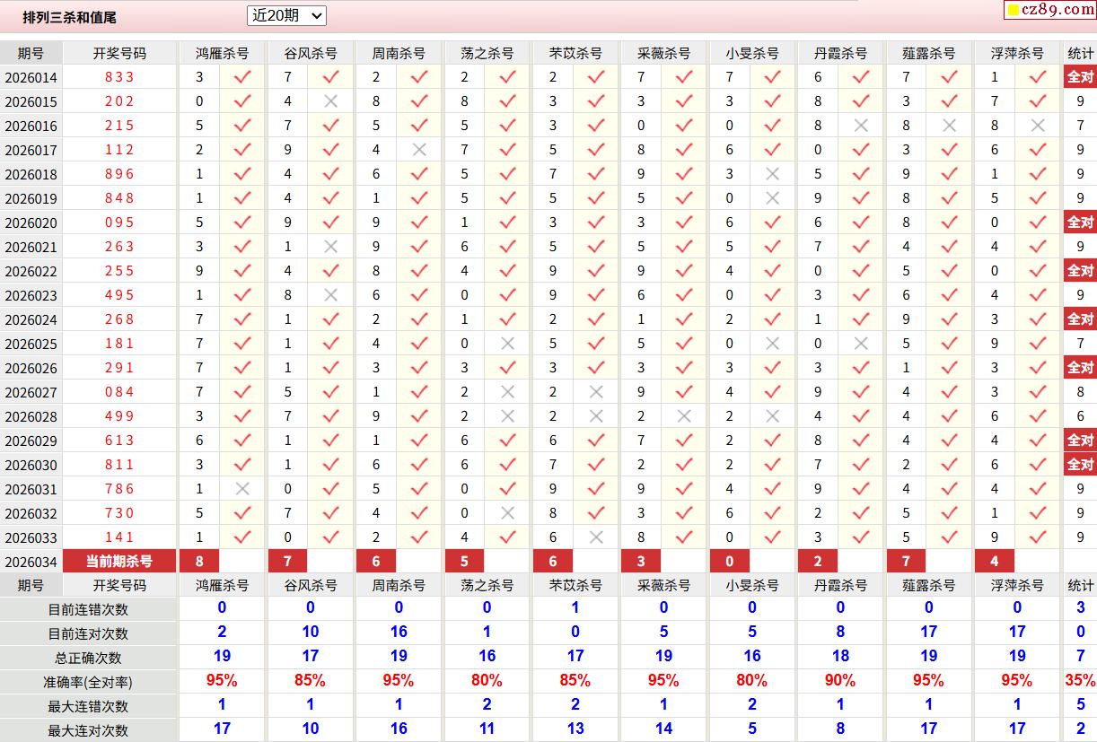This screenshot has width=1097, height=742.
Task: Select the 开奖号码 header in the top row
Action: (x=119, y=53)
